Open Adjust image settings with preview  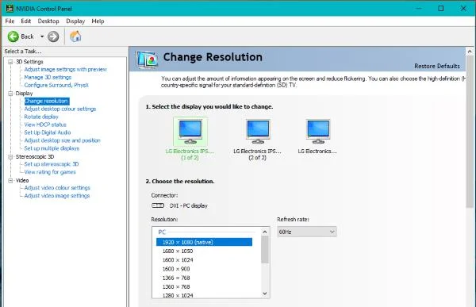click(x=66, y=69)
